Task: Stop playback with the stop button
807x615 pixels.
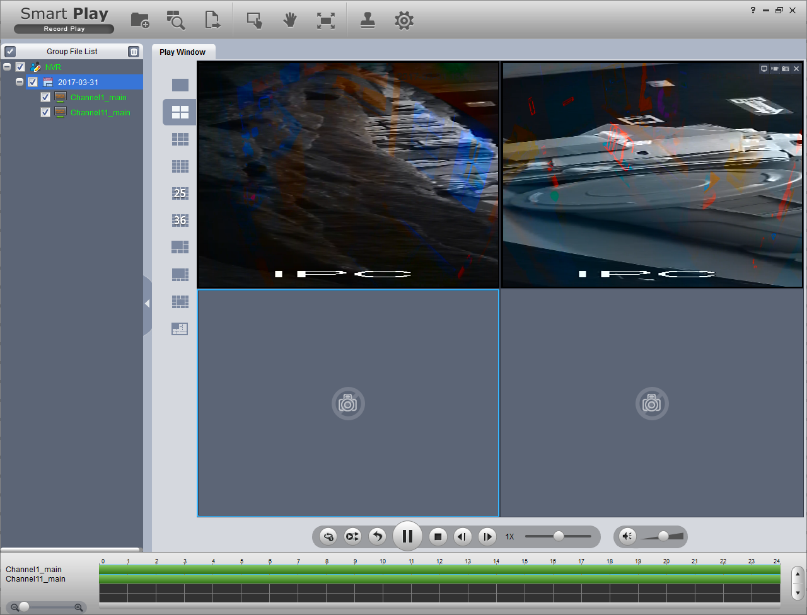Action: [438, 536]
